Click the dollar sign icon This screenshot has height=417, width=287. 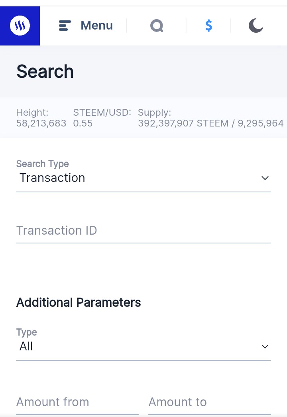(x=208, y=26)
